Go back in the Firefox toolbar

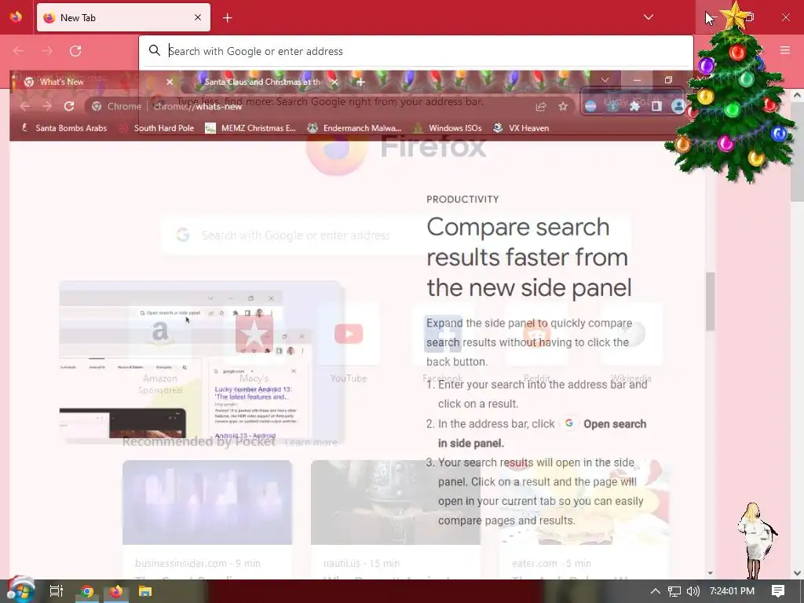(x=19, y=51)
